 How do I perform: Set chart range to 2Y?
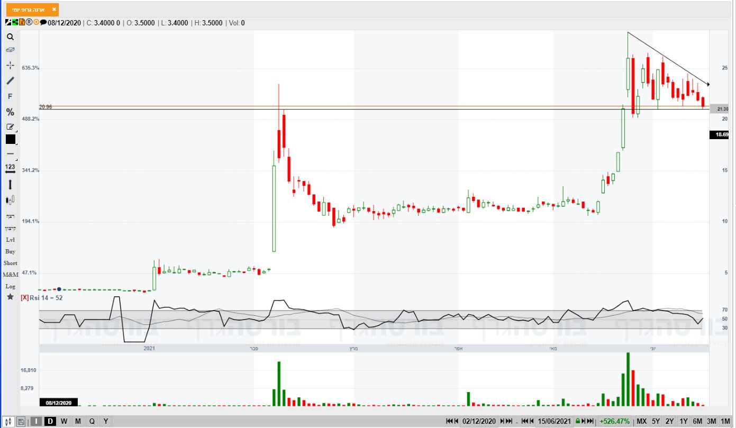[x=669, y=421]
